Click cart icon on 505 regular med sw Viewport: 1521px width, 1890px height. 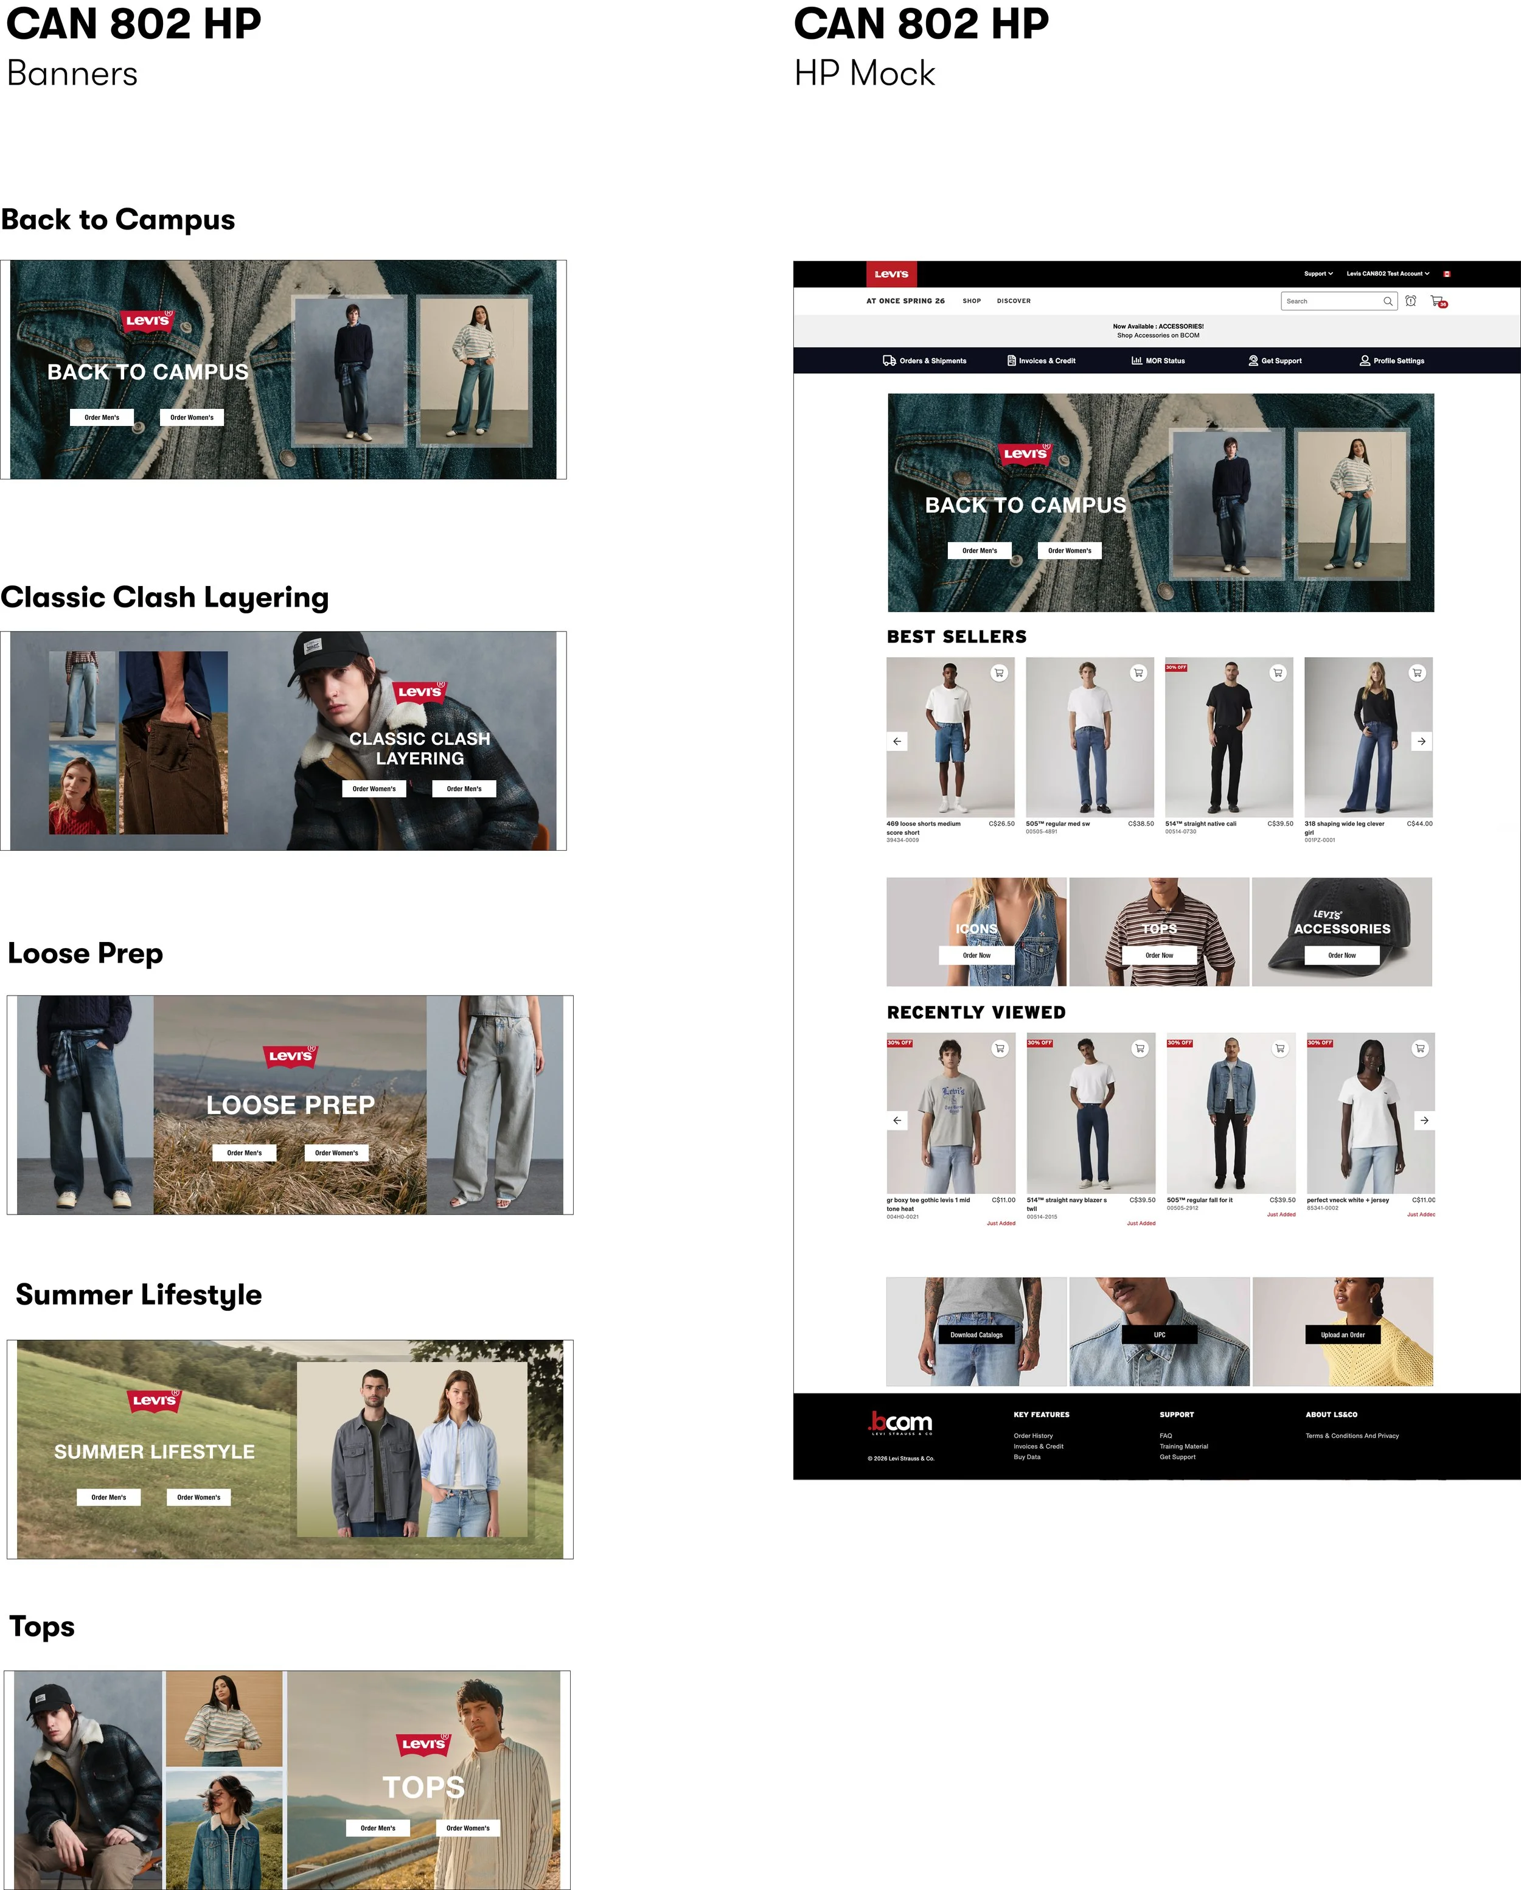(1138, 673)
